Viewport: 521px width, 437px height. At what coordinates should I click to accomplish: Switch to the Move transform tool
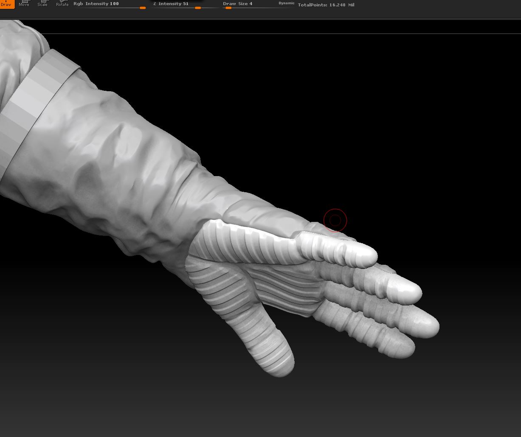click(x=24, y=4)
